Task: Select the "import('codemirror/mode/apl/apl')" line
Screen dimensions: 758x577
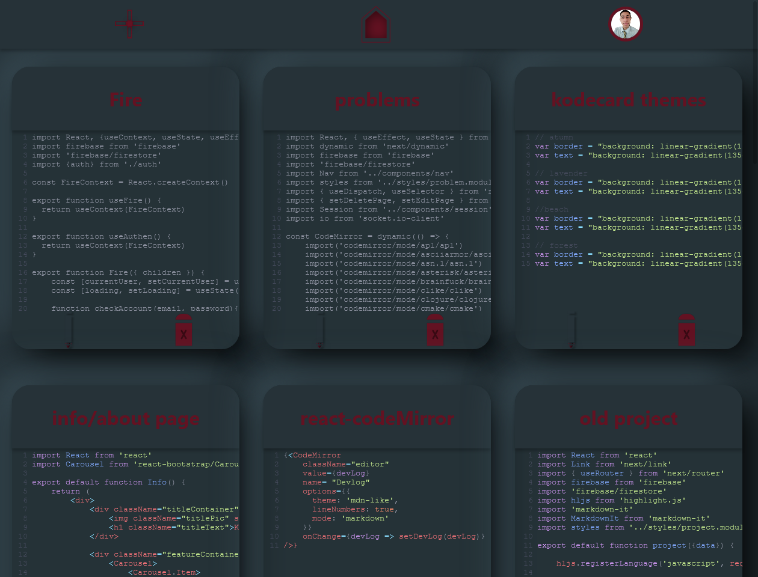Action: click(x=384, y=245)
